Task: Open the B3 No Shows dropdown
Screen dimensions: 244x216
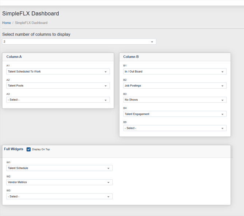Action: 175,100
